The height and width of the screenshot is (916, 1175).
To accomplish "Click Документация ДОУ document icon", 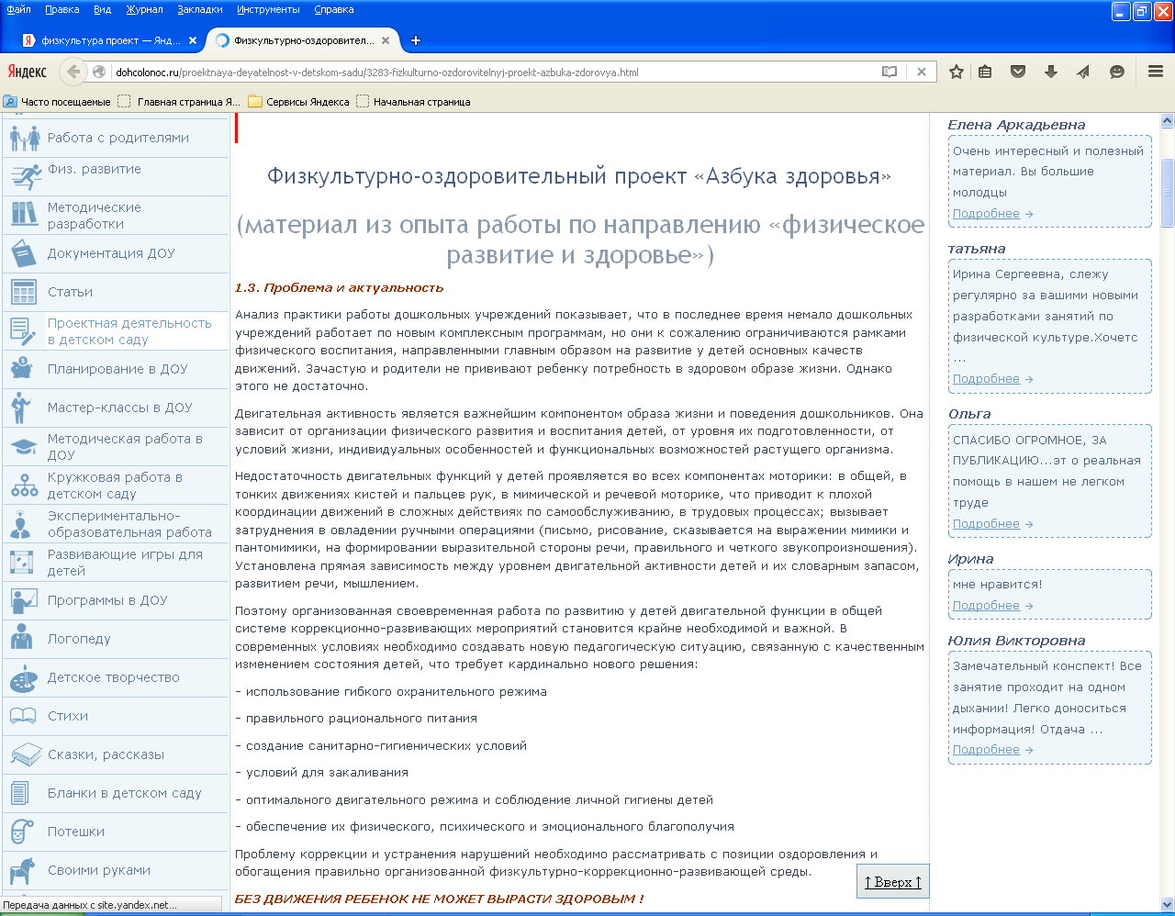I will point(25,253).
